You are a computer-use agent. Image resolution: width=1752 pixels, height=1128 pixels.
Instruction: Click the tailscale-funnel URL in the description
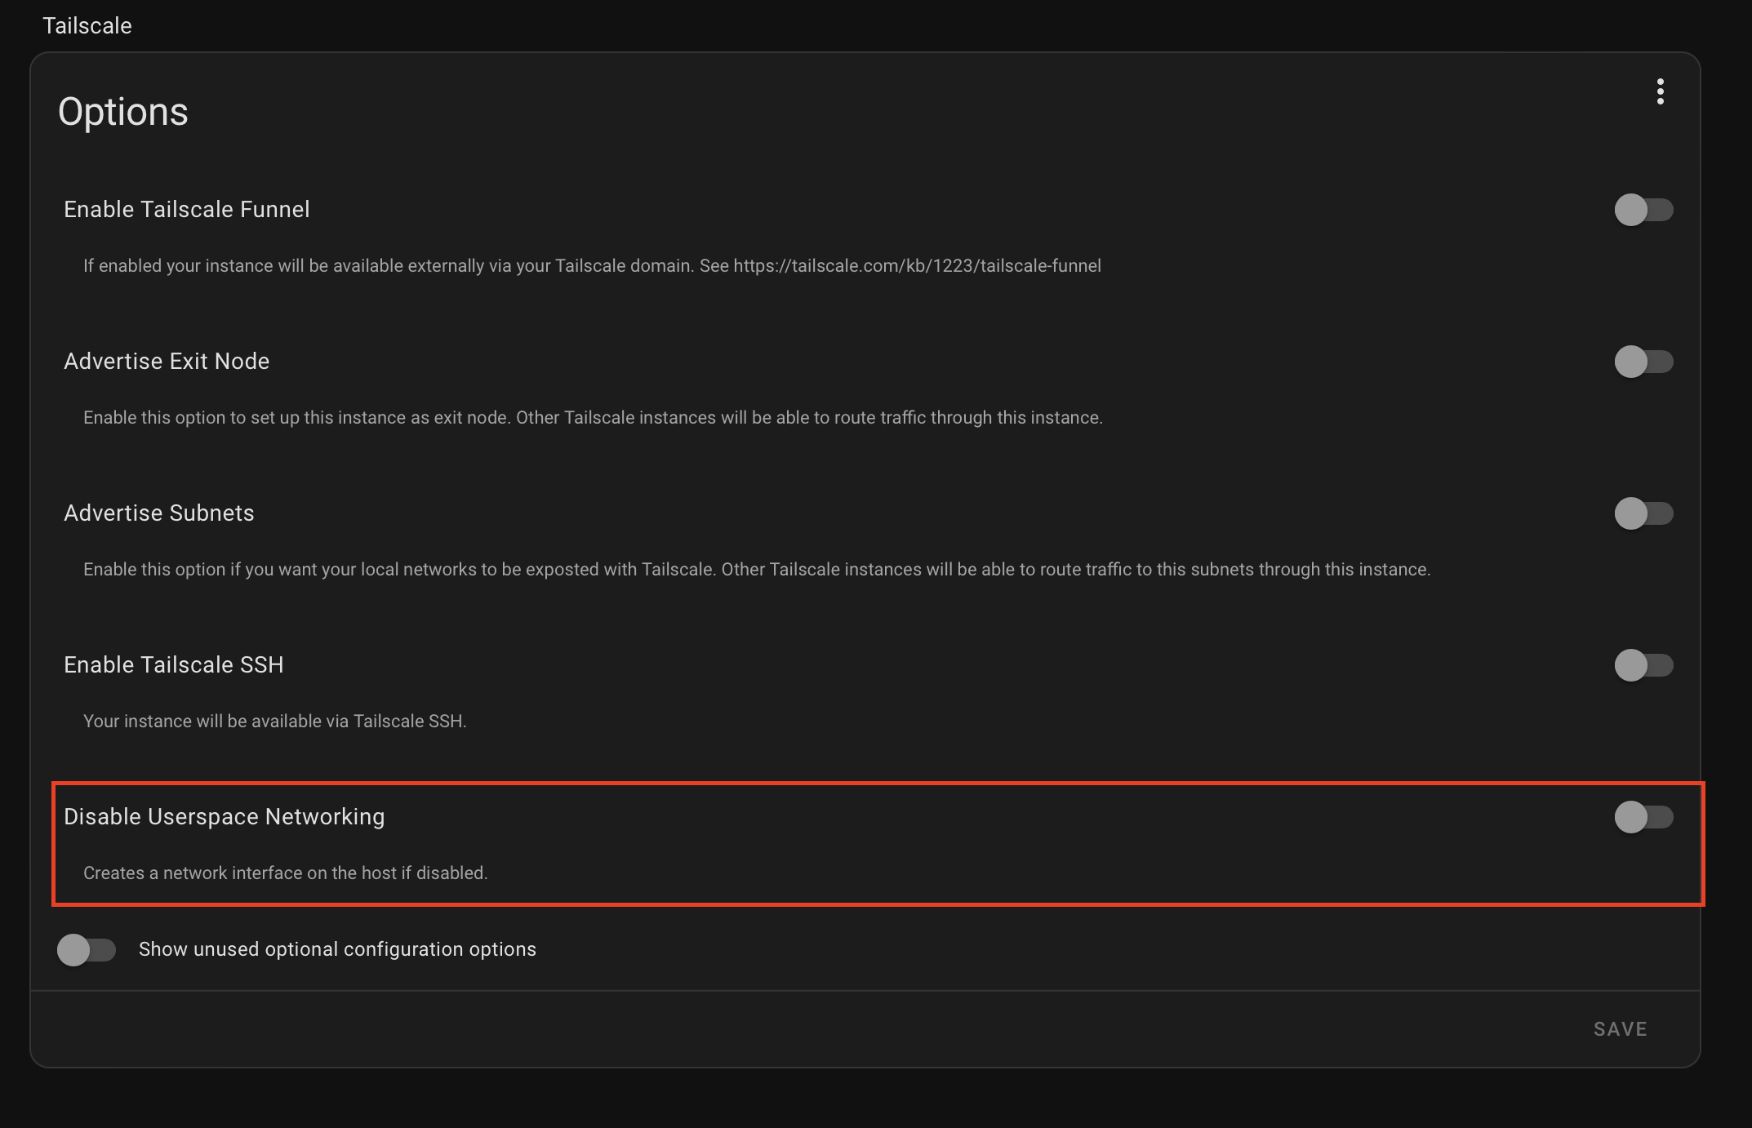[917, 266]
